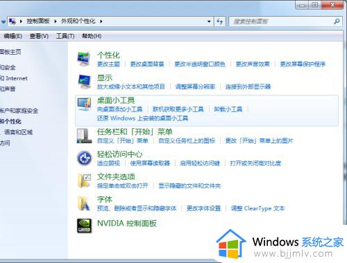Open the 查看(V) menu
Screen dimensions: 347x263
pyautogui.click(x=39, y=36)
